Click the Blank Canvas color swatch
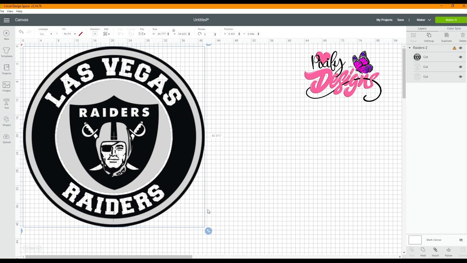 pos(415,240)
